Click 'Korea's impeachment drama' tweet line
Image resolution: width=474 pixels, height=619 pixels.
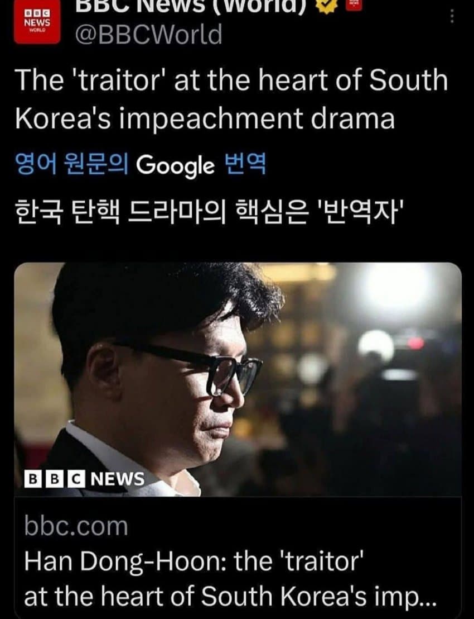click(205, 118)
